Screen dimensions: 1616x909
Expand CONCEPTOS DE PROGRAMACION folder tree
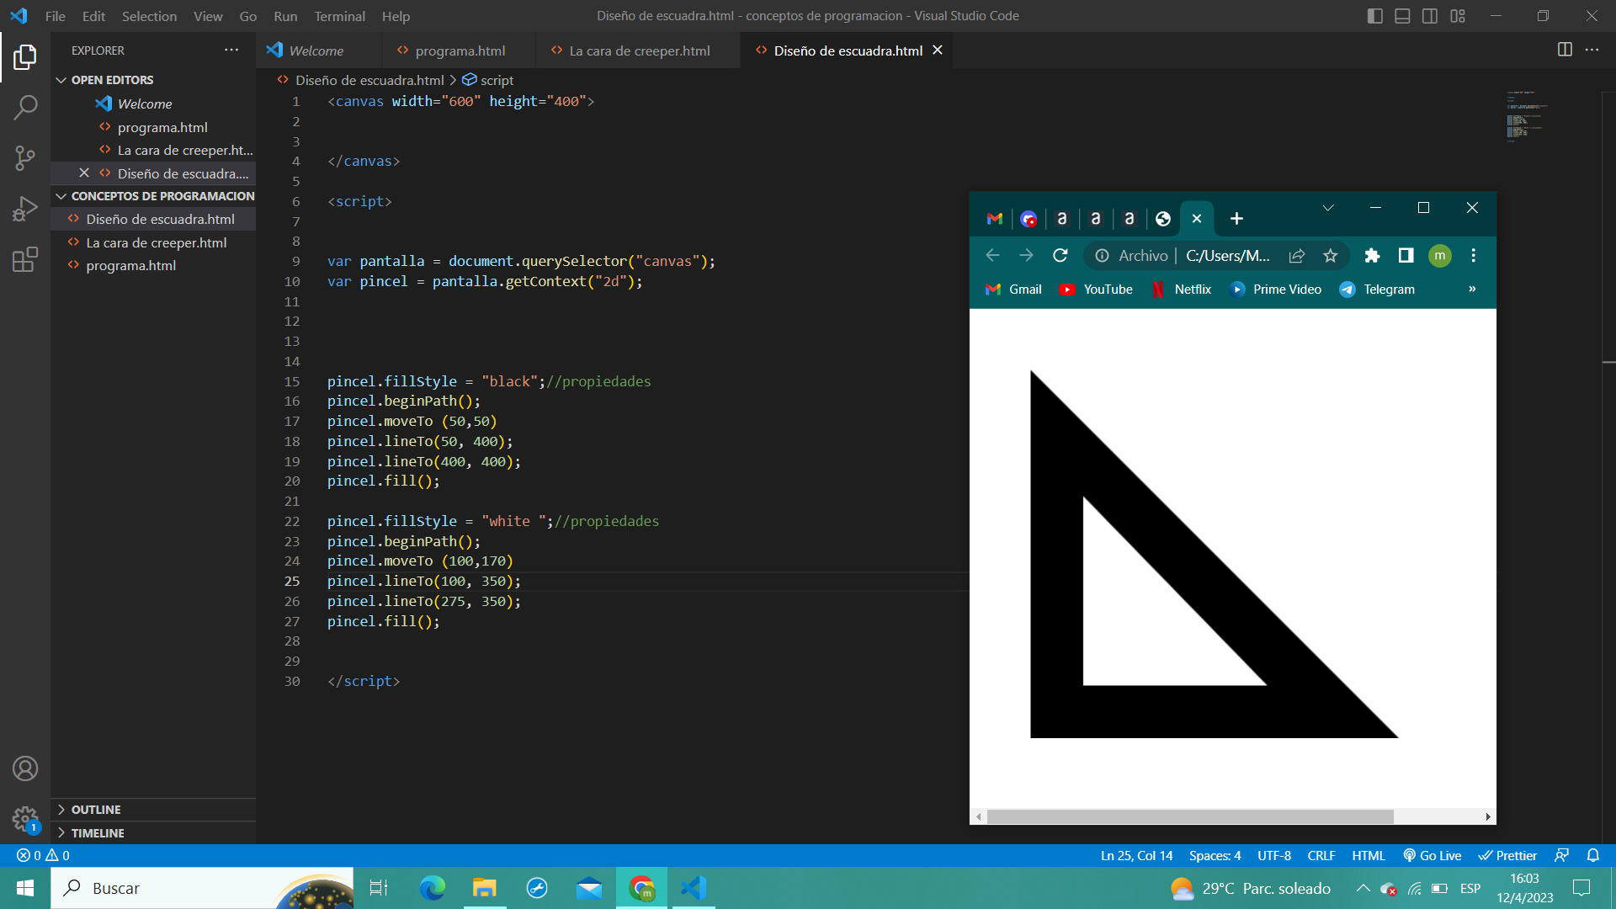(61, 196)
